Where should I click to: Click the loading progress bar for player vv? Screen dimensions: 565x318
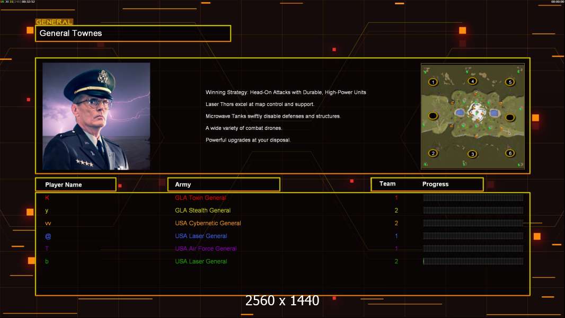pos(473,223)
